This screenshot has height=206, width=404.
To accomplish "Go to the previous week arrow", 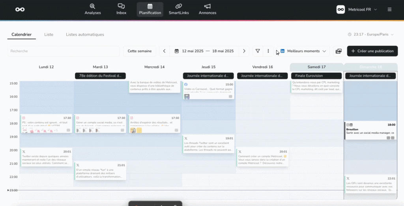I will [165, 51].
